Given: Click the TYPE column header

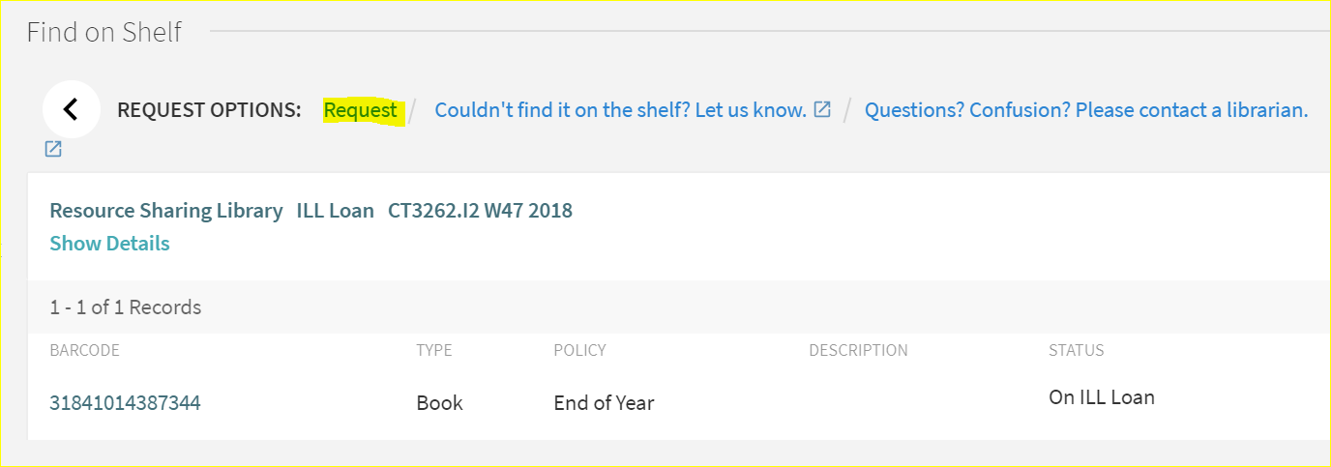Looking at the screenshot, I should [x=433, y=350].
